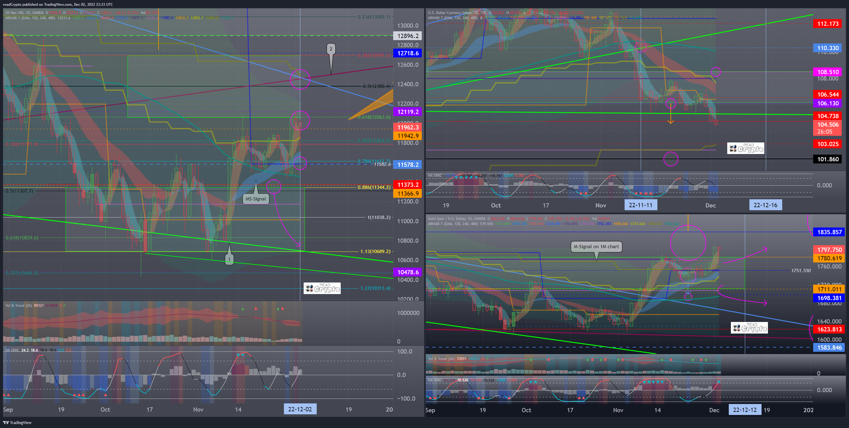Click the orange 1711.011 price label

click(x=829, y=289)
